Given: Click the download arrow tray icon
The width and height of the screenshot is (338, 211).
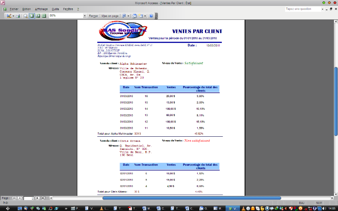Looking at the screenshot, I should click(267, 208).
